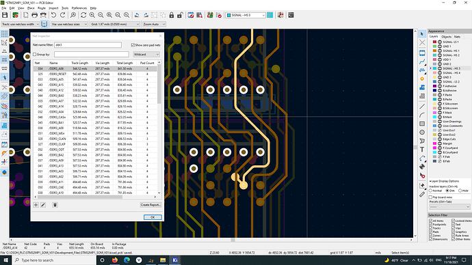472x265 pixels.
Task: Open the Preferences menu
Action: pyautogui.click(x=79, y=8)
